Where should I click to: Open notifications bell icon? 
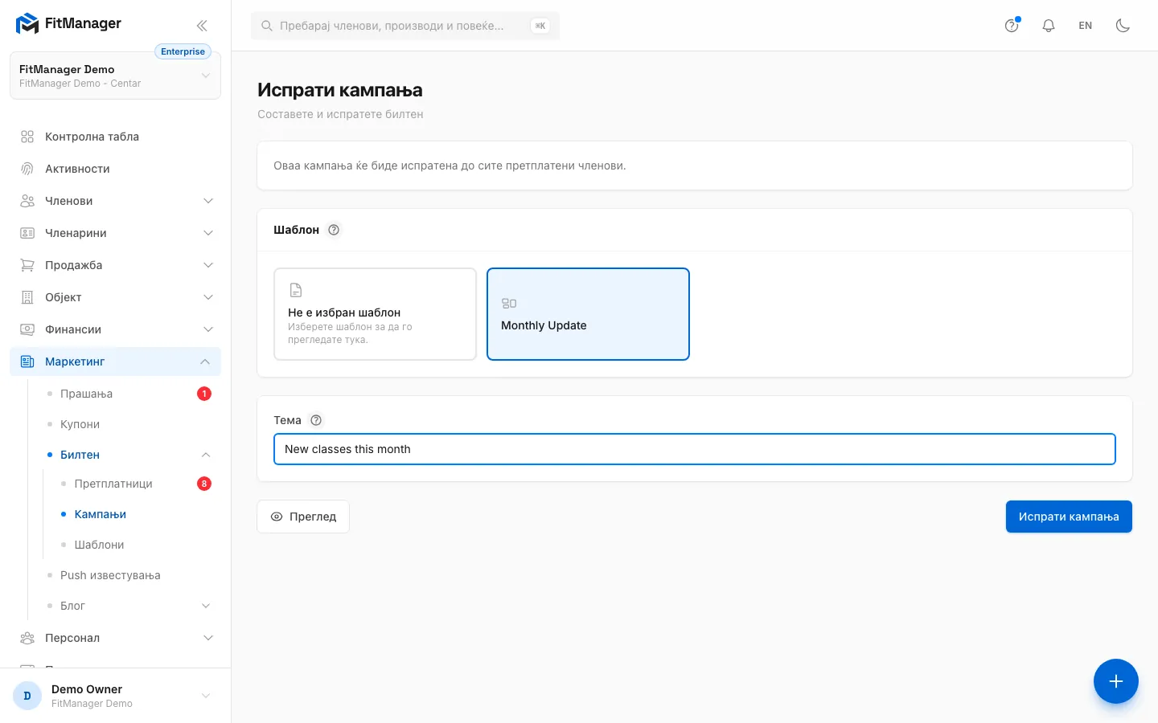coord(1049,26)
